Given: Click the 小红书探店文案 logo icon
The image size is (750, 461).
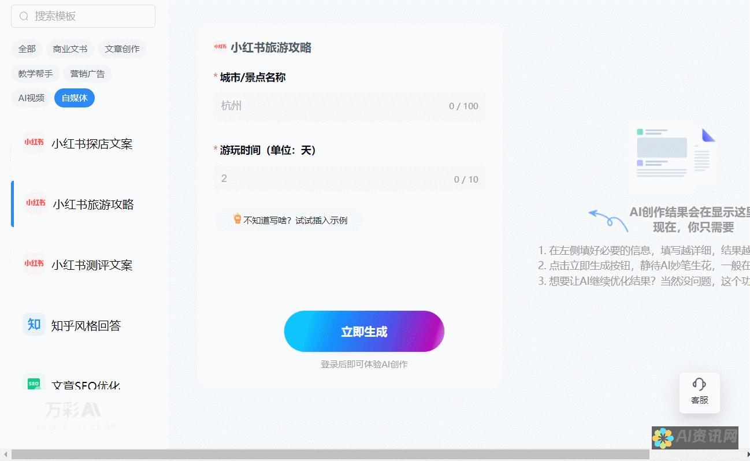Looking at the screenshot, I should [34, 142].
